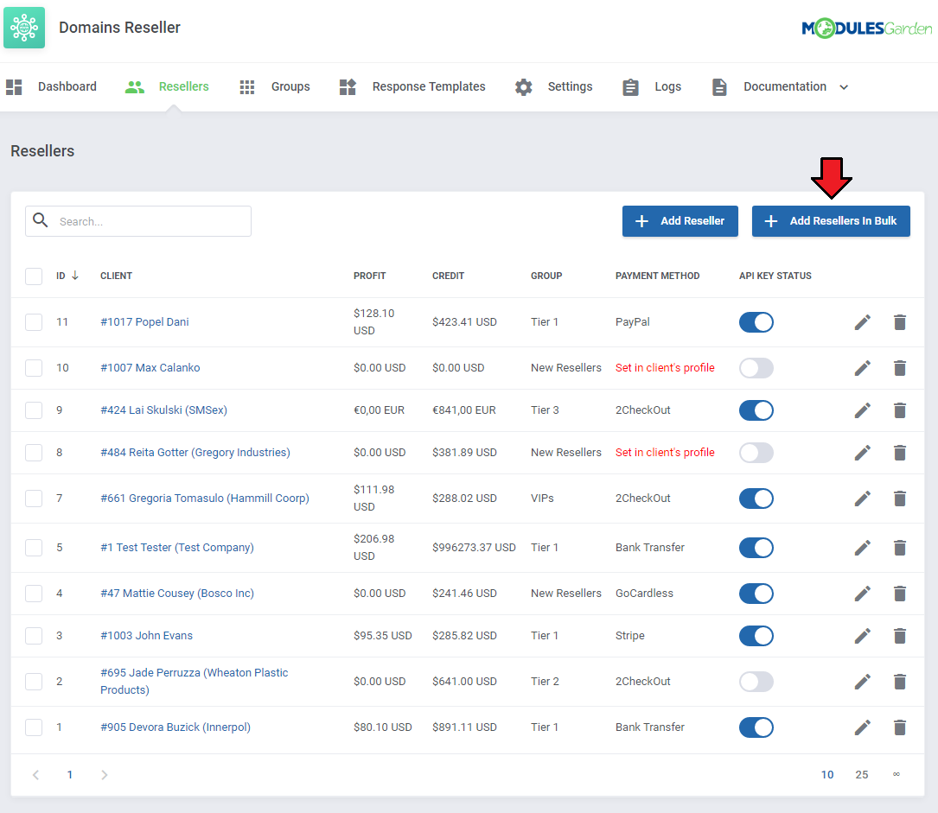Edit reseller #47 Mattie Cousey pencil icon
This screenshot has height=813, width=938.
[862, 593]
